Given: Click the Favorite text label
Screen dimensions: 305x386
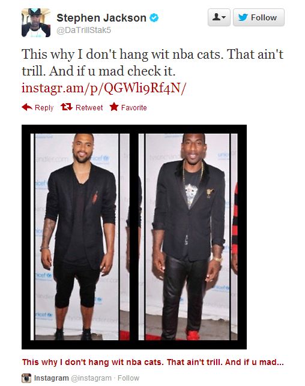Looking at the screenshot, I should pos(134,107).
